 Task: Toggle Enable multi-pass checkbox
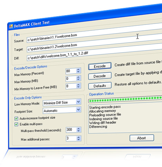(x=16, y=124)
